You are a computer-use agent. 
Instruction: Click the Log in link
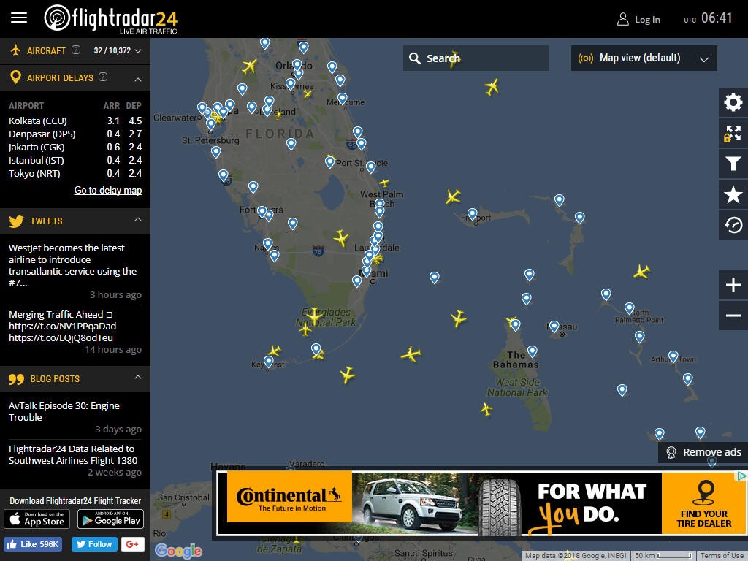point(647,20)
